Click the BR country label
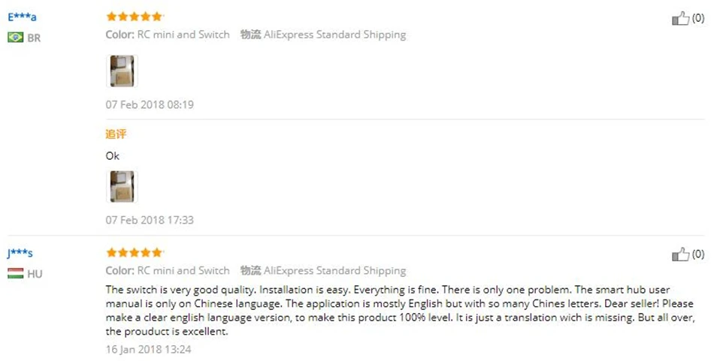This screenshot has height=361, width=714. (x=34, y=38)
